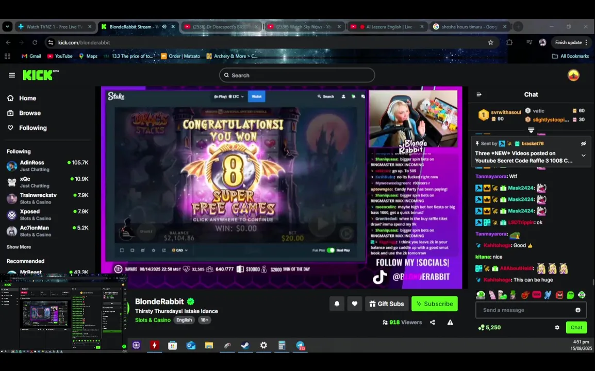Open chat settings gear icon
The height and width of the screenshot is (371, 595).
point(557,327)
